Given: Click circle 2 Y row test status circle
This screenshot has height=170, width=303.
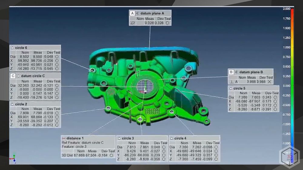Looking at the screenshot, I should (57, 121).
